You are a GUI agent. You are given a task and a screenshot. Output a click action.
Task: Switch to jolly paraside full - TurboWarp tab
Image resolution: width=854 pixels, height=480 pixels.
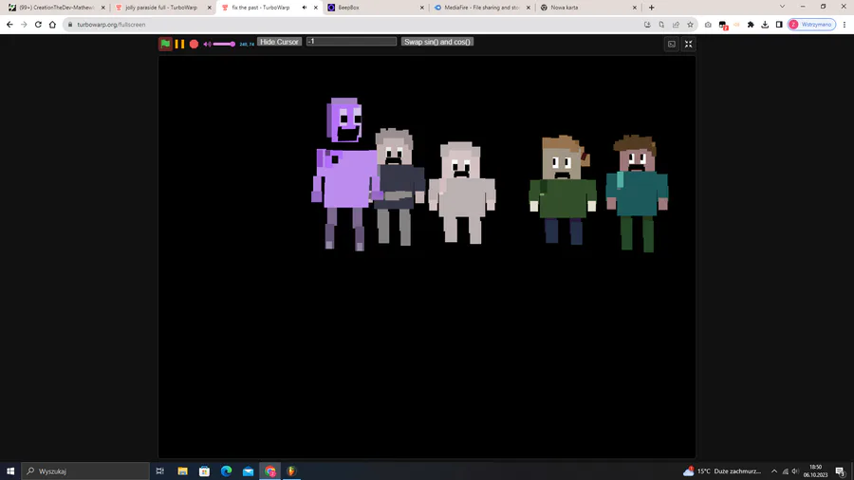[x=161, y=8]
